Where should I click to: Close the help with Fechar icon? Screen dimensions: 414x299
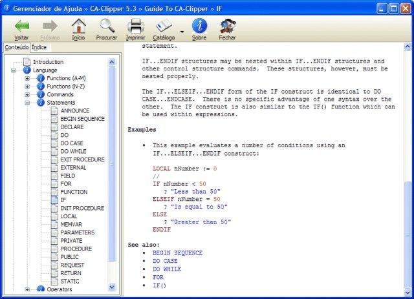[227, 26]
